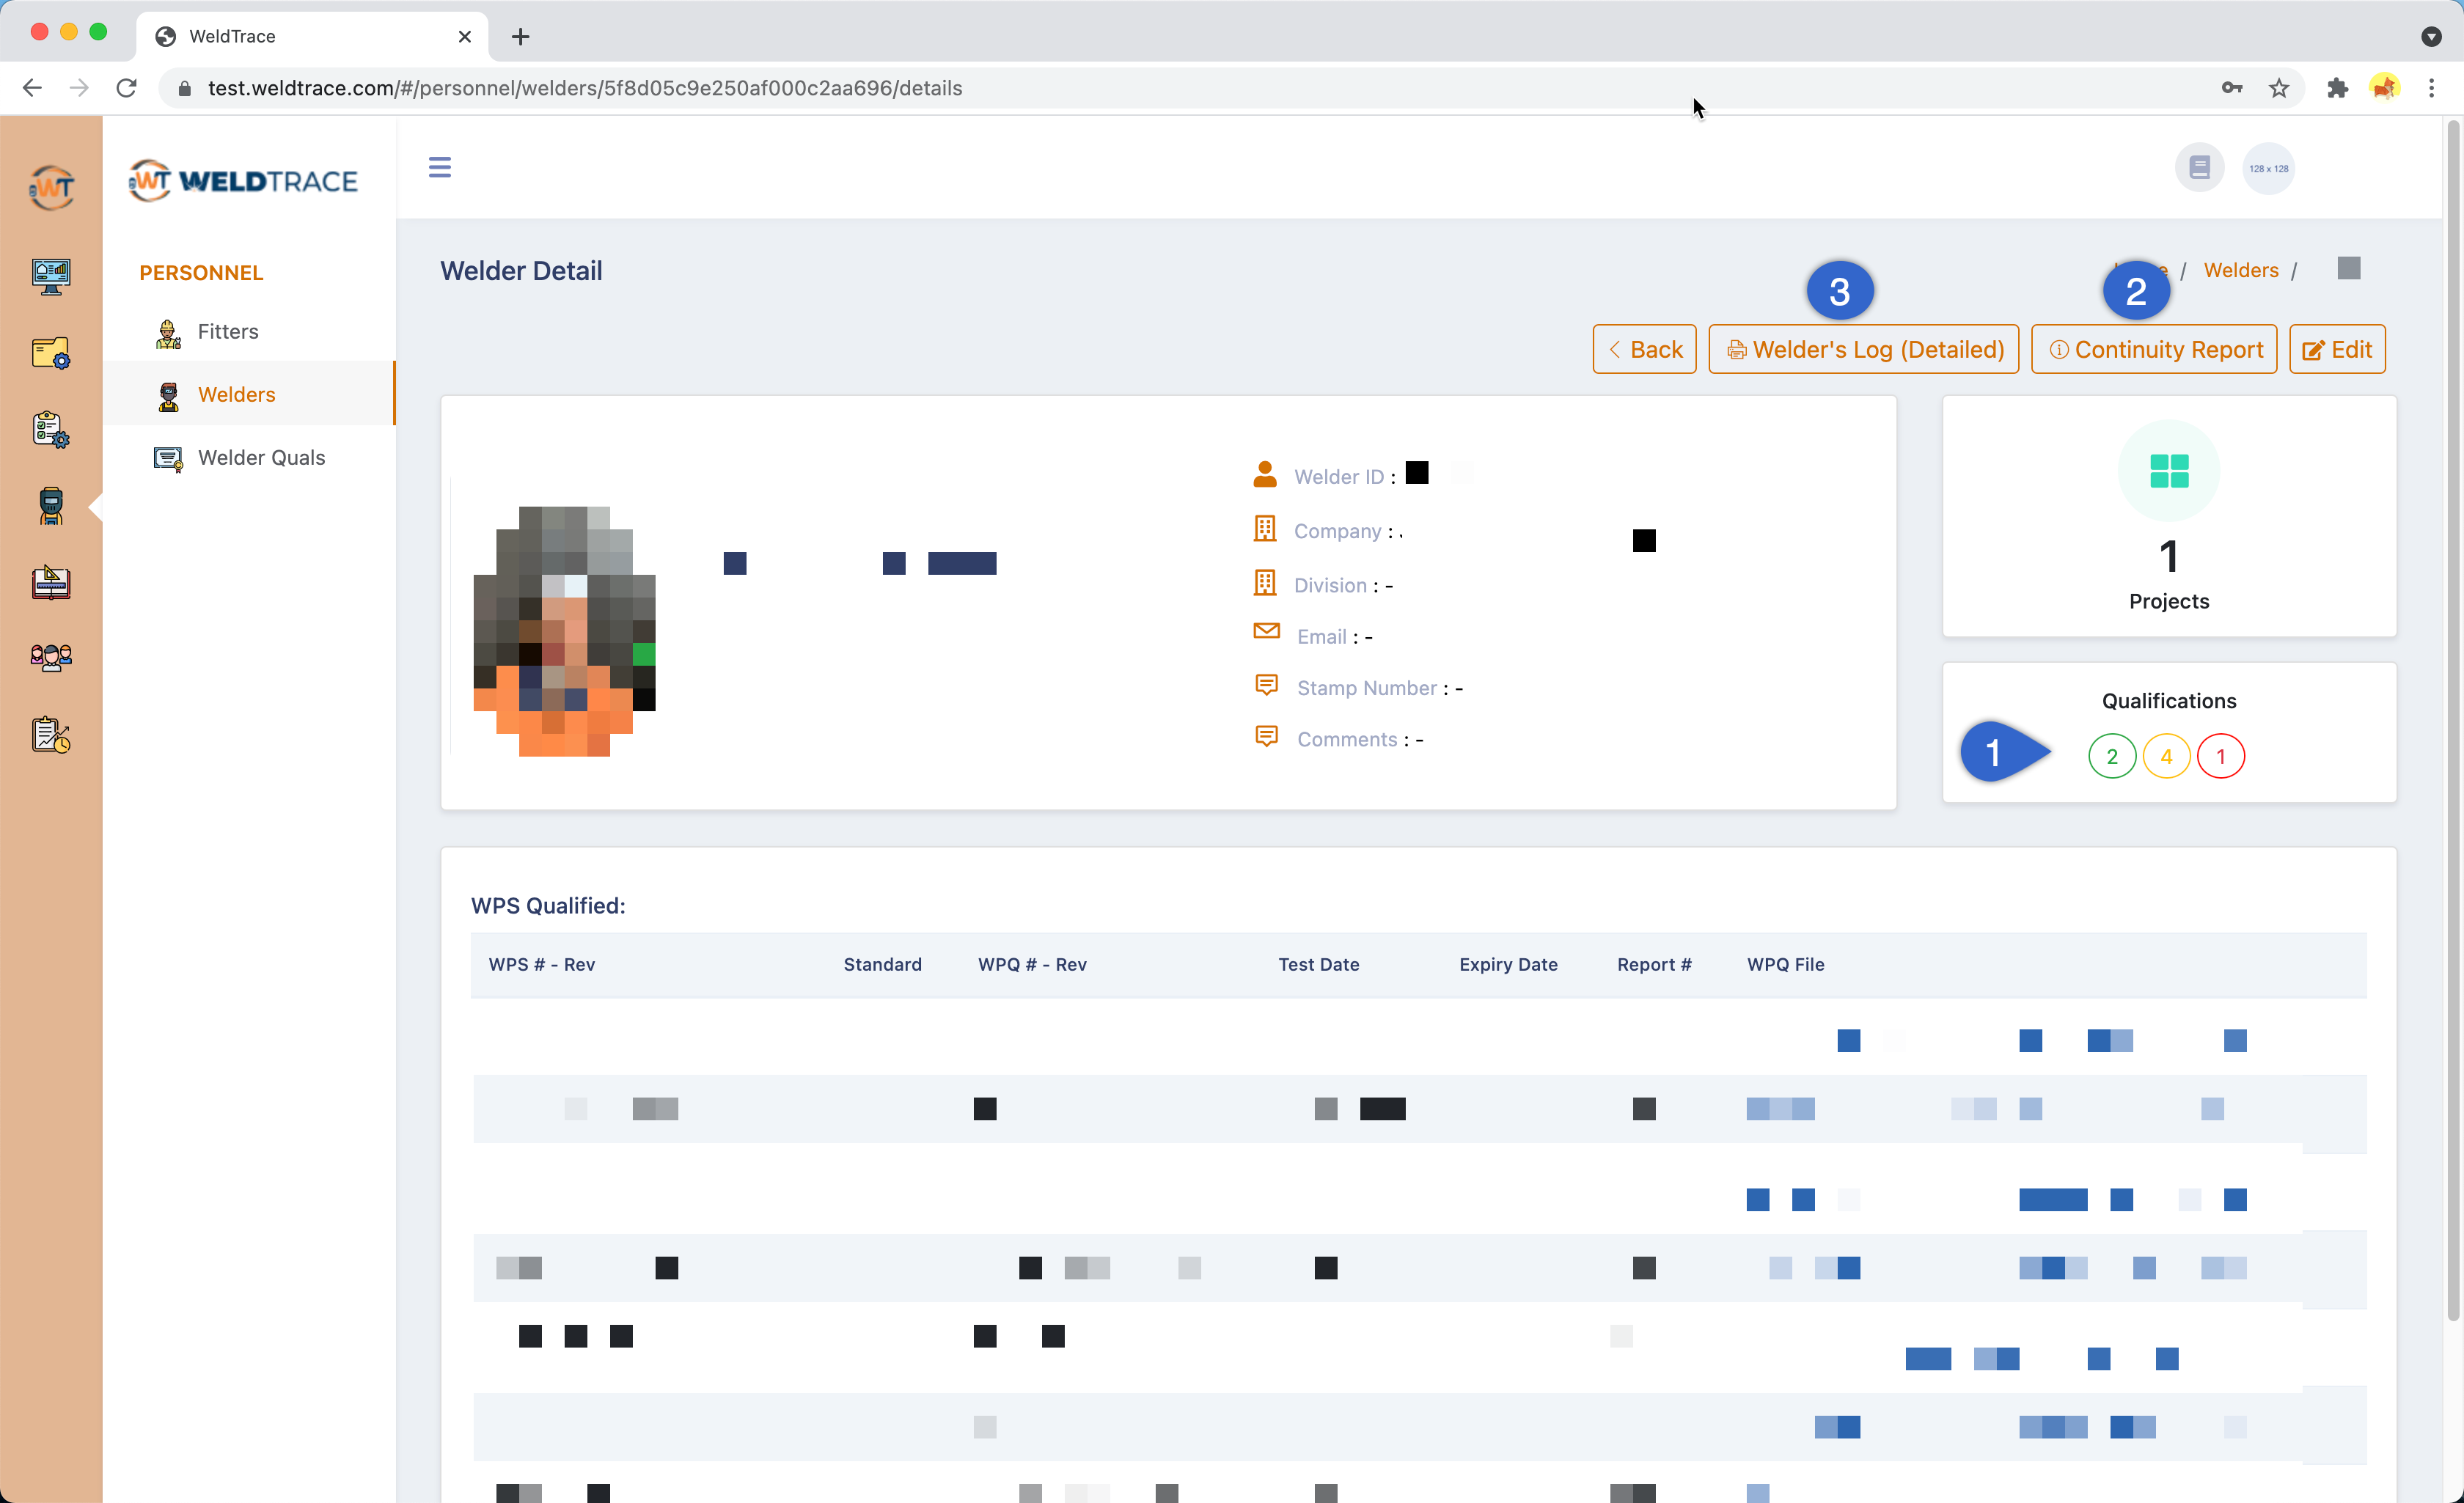Open the measurements book icon in the sidebar
2464x1503 pixels.
click(x=51, y=583)
